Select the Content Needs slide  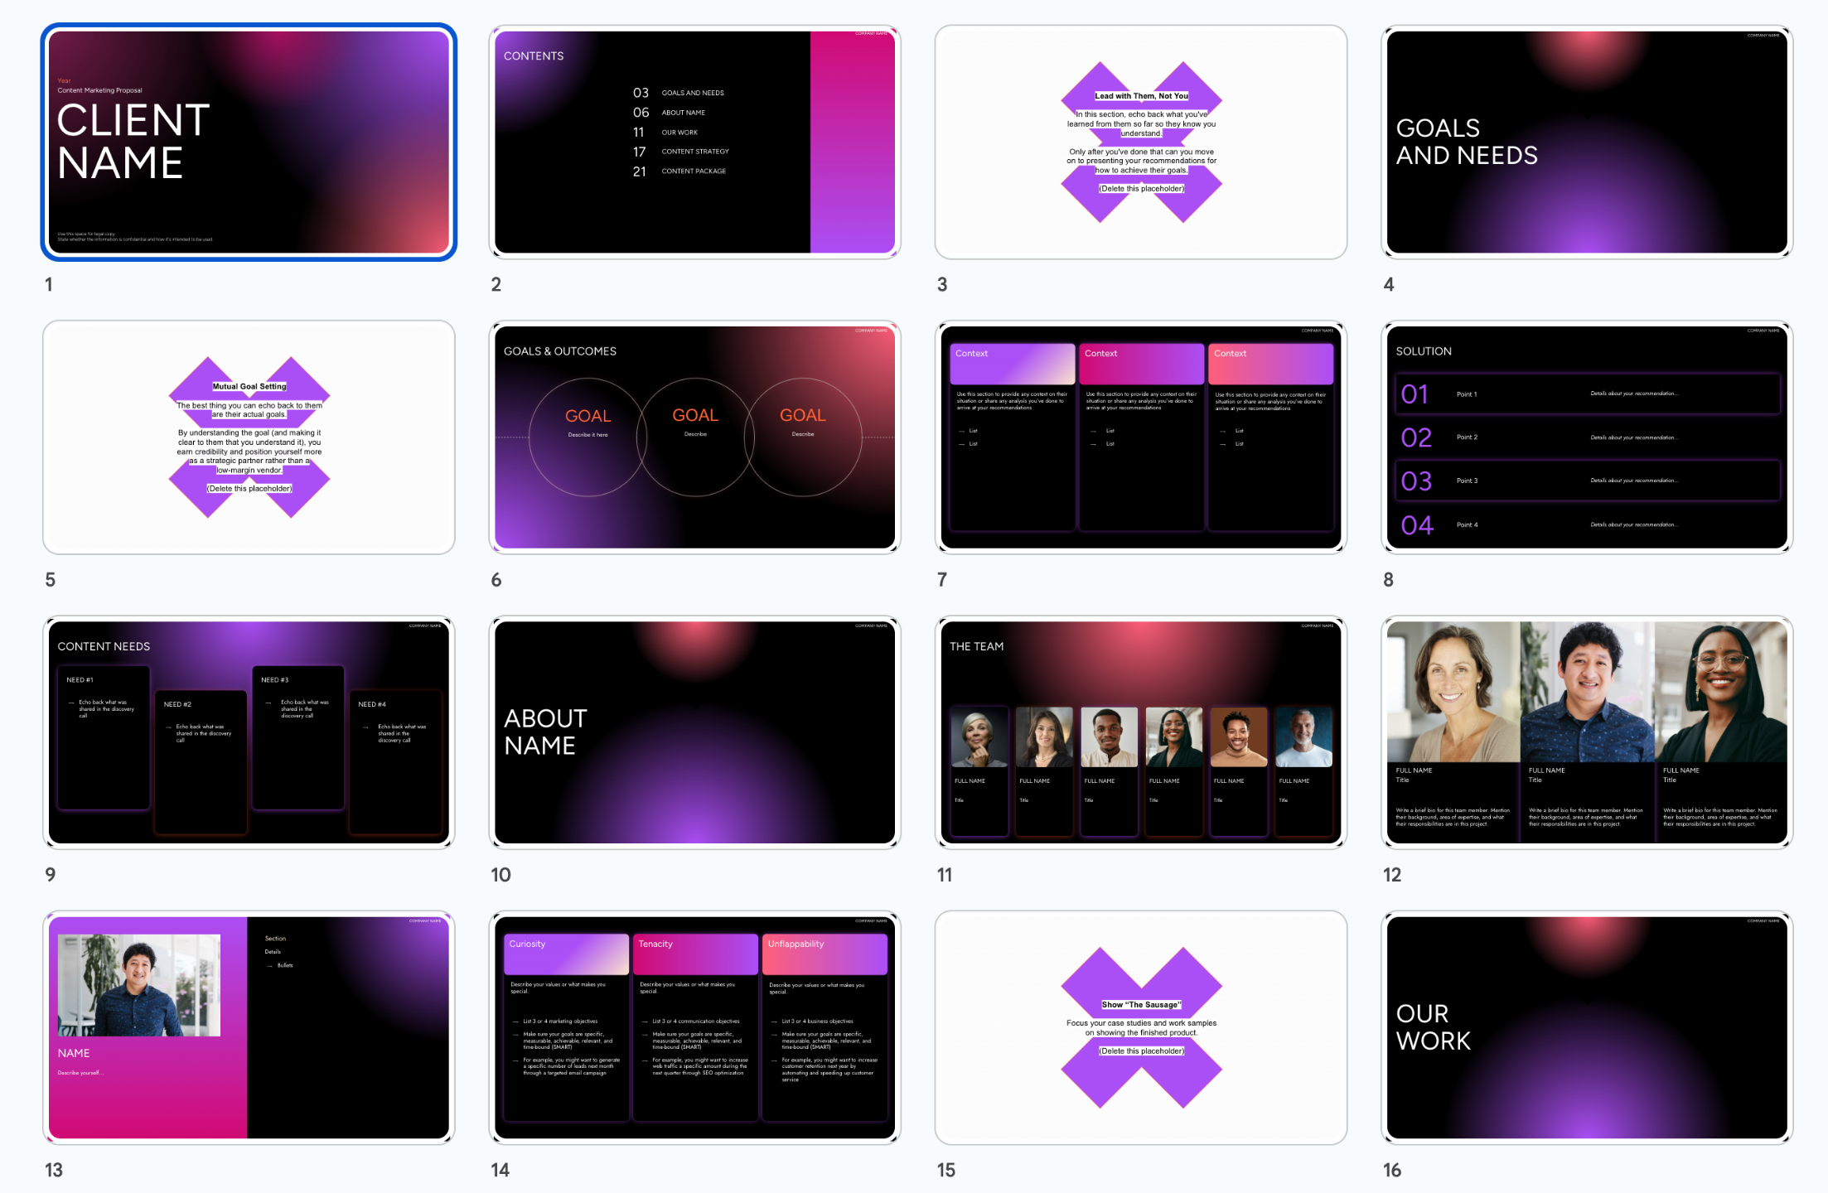pos(249,732)
